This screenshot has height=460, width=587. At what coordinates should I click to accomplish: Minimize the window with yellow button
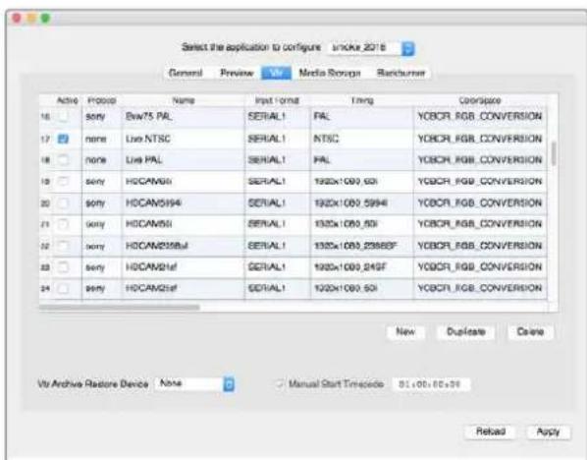pyautogui.click(x=31, y=18)
